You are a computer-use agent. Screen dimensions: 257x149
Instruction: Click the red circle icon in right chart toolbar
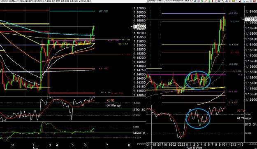(216, 1)
